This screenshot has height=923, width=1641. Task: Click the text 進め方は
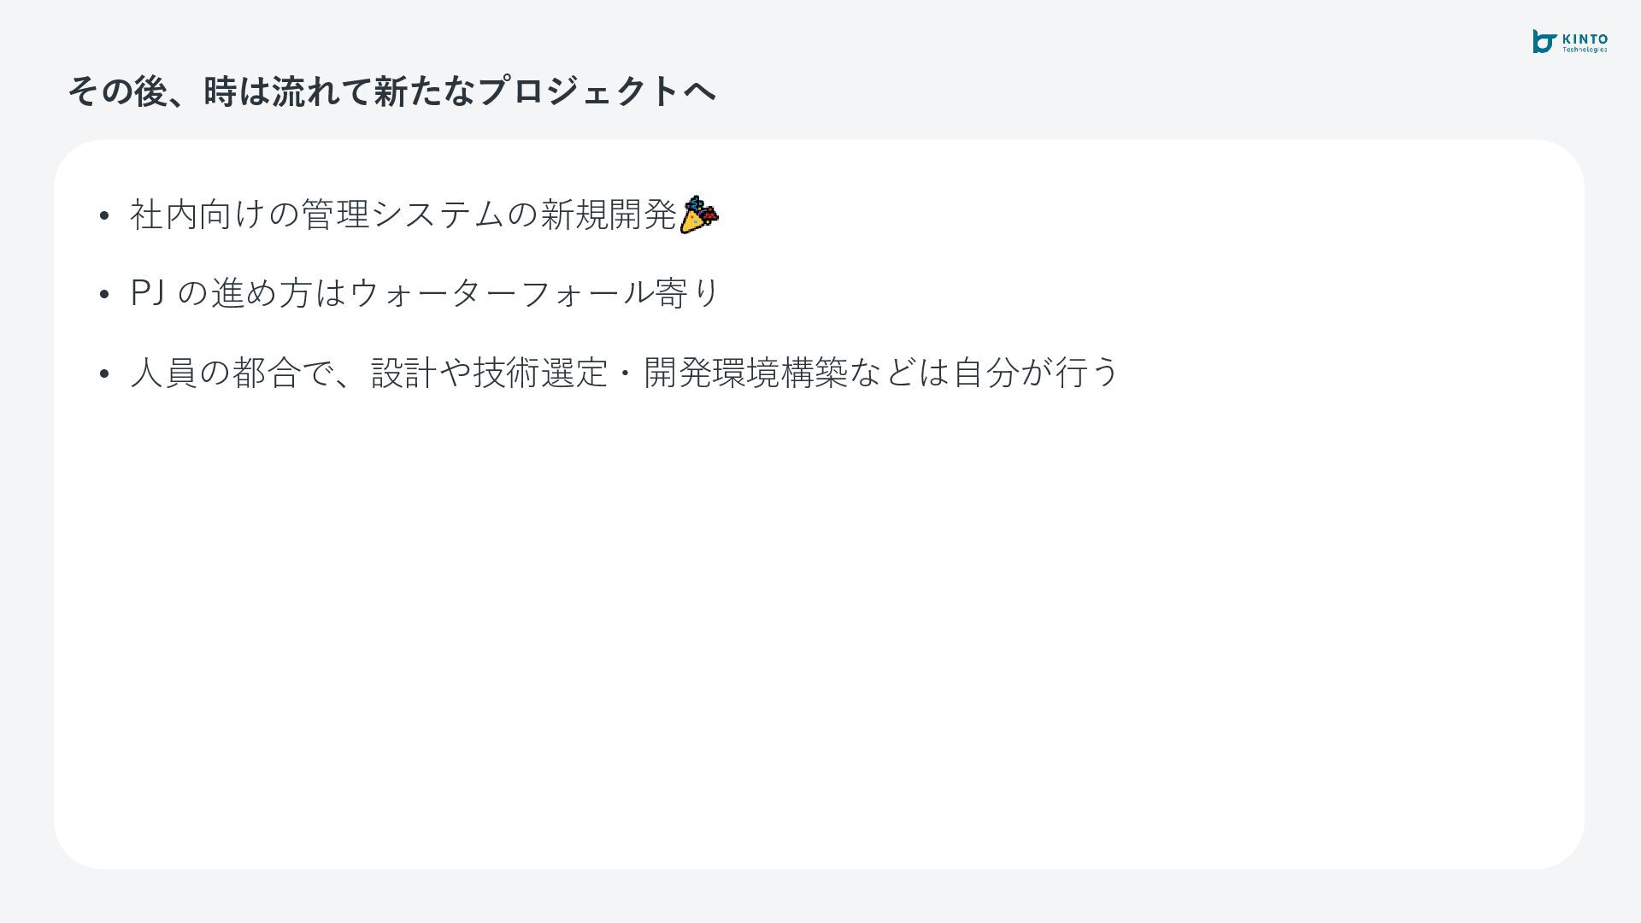point(279,293)
